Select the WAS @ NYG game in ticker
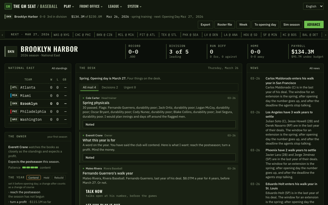This screenshot has width=328, height=205. tap(61, 35)
